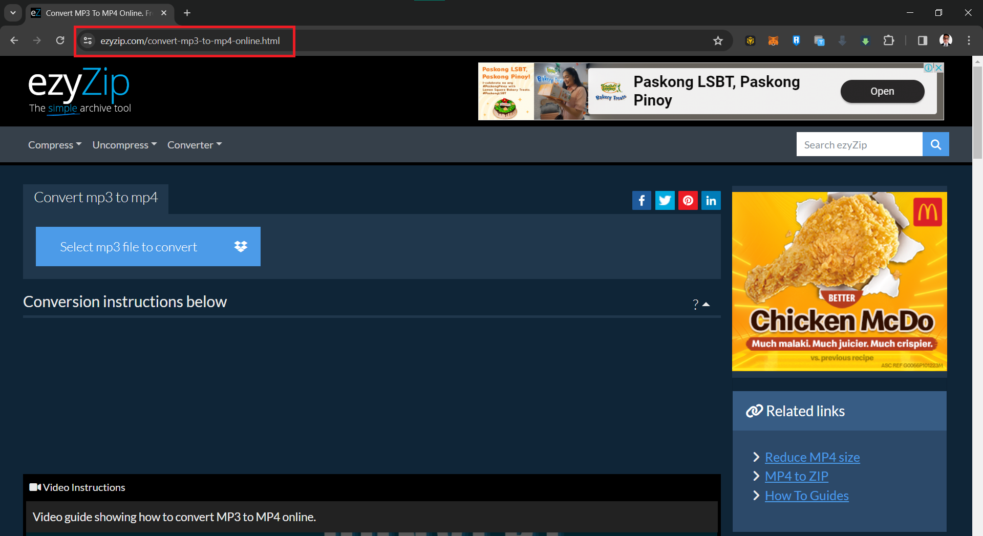Open Dropbox file picker on the convert button
Image resolution: width=983 pixels, height=536 pixels.
coord(241,246)
